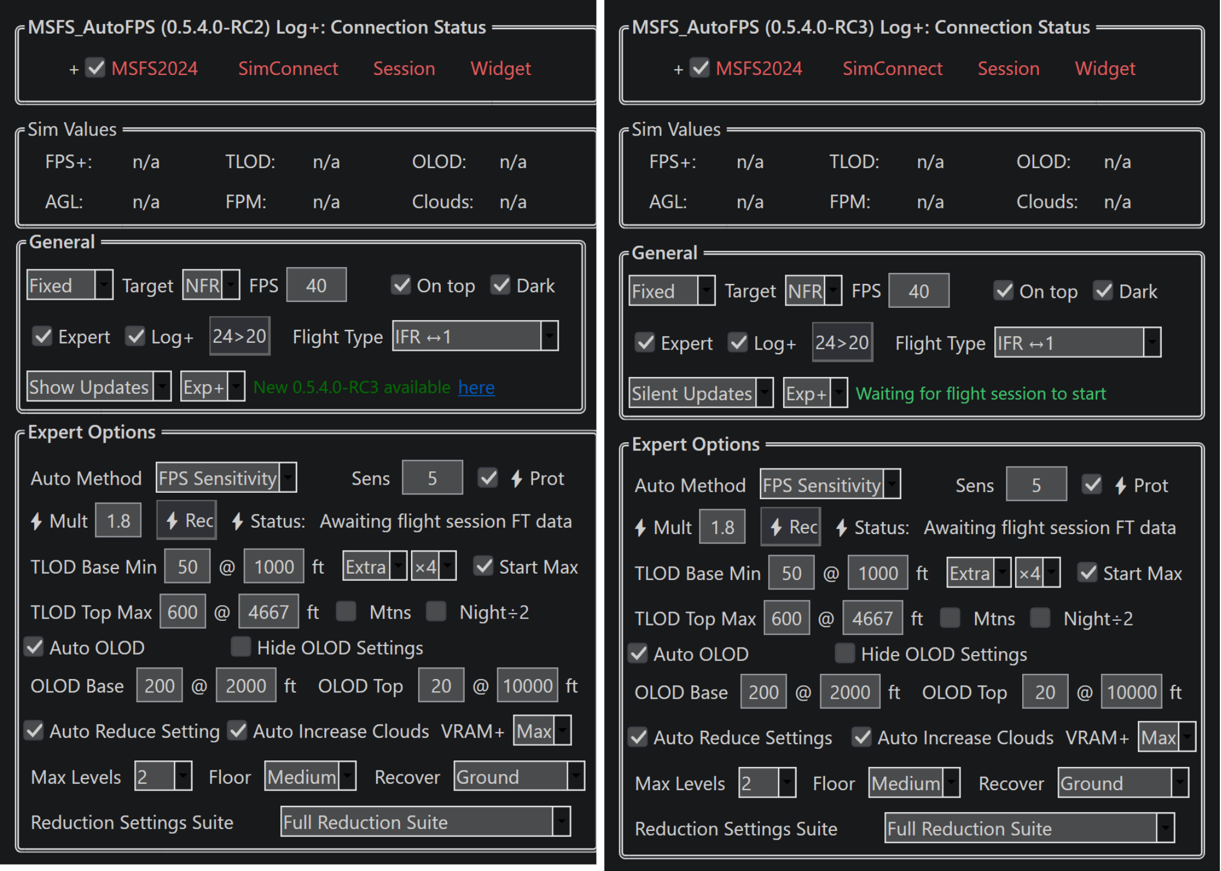Click the lightning bolt beside Status in RC2 window
The width and height of the screenshot is (1221, 871).
pos(237,521)
